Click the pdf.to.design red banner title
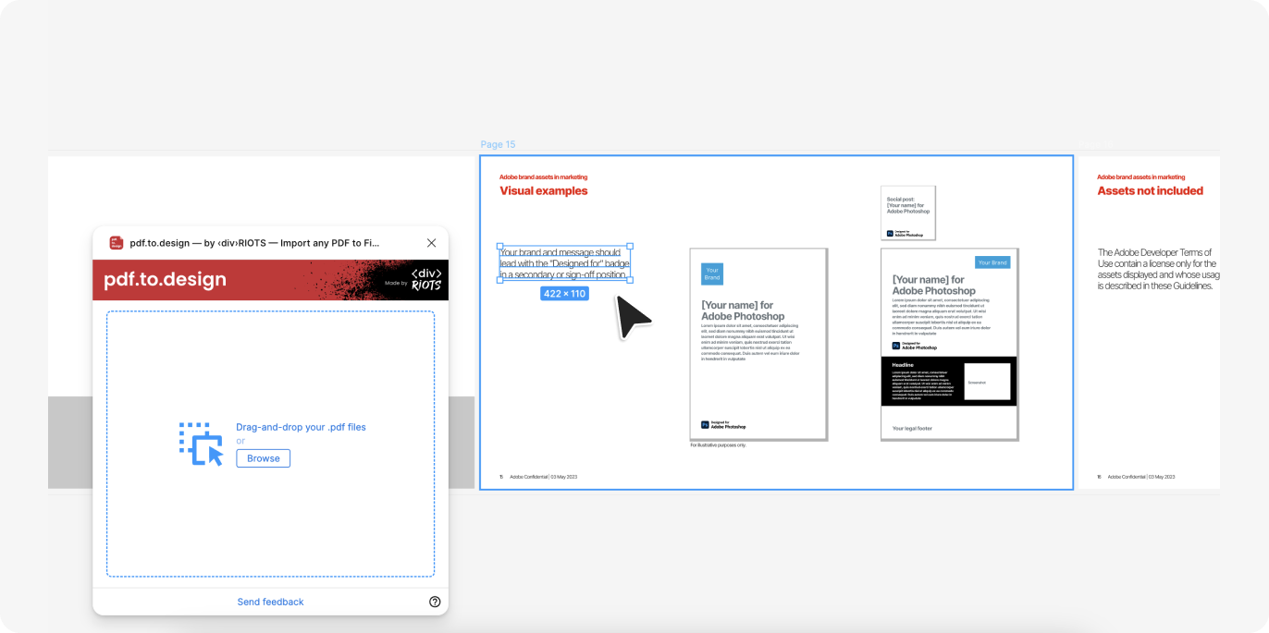The image size is (1269, 633). pyautogui.click(x=165, y=280)
